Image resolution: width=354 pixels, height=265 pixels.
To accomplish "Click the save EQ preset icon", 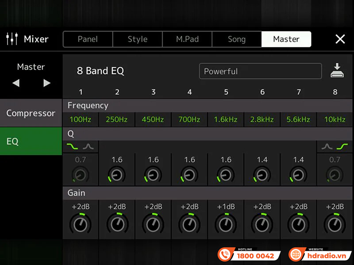I will (x=337, y=71).
